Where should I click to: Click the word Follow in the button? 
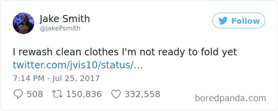pyautogui.click(x=245, y=21)
